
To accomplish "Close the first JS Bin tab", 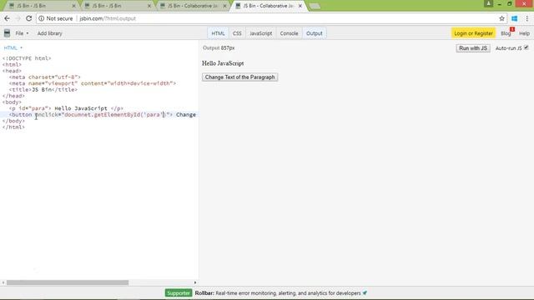I will [x=74, y=6].
